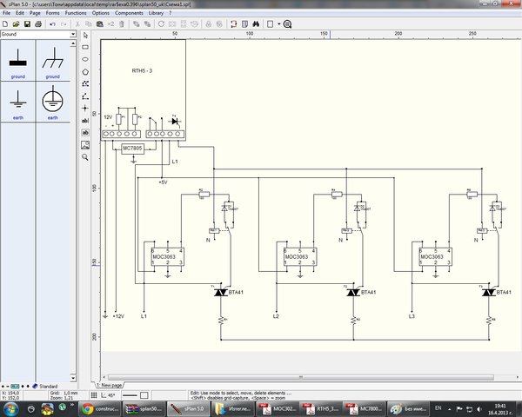
Task: Click the Print icon in toolbar
Action: (38, 24)
